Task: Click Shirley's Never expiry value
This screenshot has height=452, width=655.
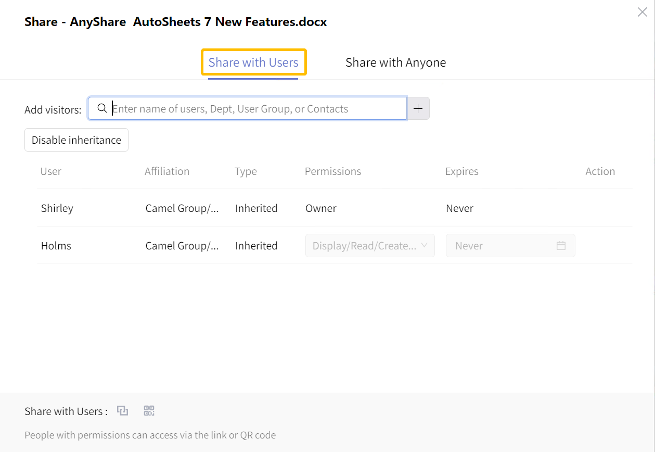Action: 460,208
